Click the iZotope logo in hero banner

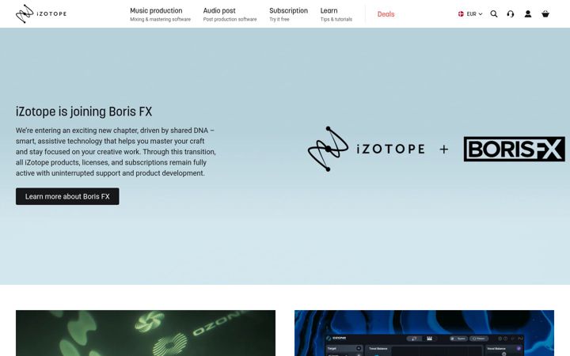tap(366, 149)
